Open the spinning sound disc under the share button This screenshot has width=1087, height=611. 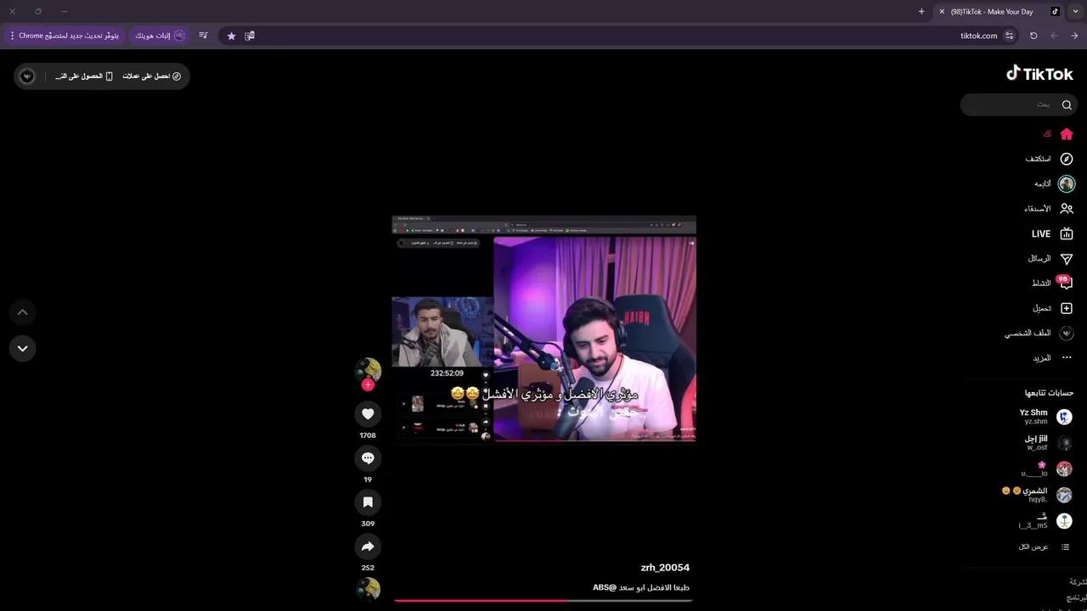[368, 589]
